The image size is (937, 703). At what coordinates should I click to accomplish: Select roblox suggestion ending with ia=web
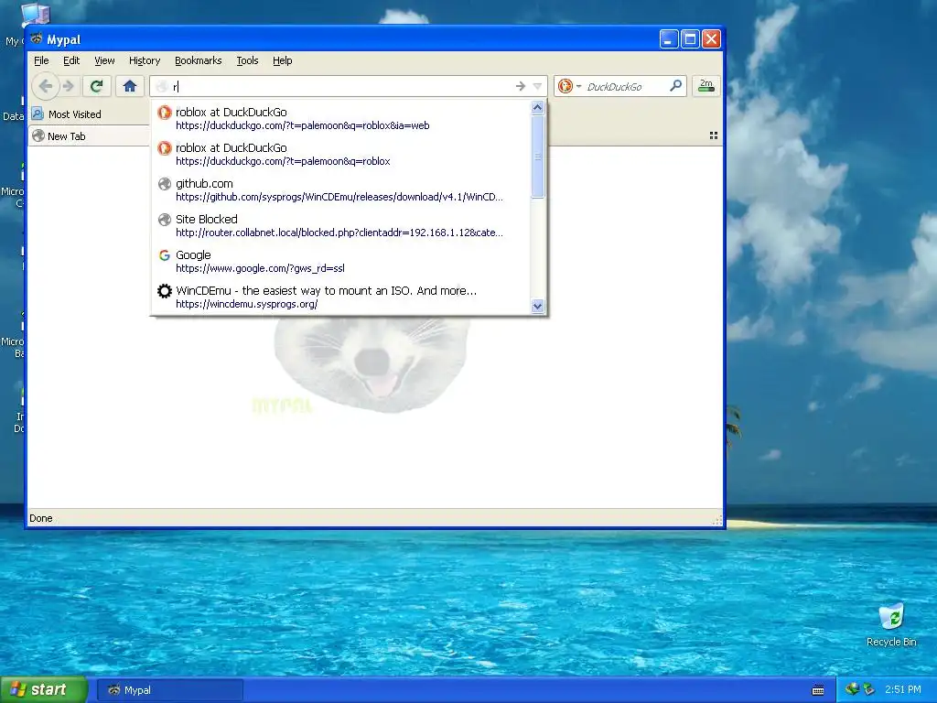point(340,118)
